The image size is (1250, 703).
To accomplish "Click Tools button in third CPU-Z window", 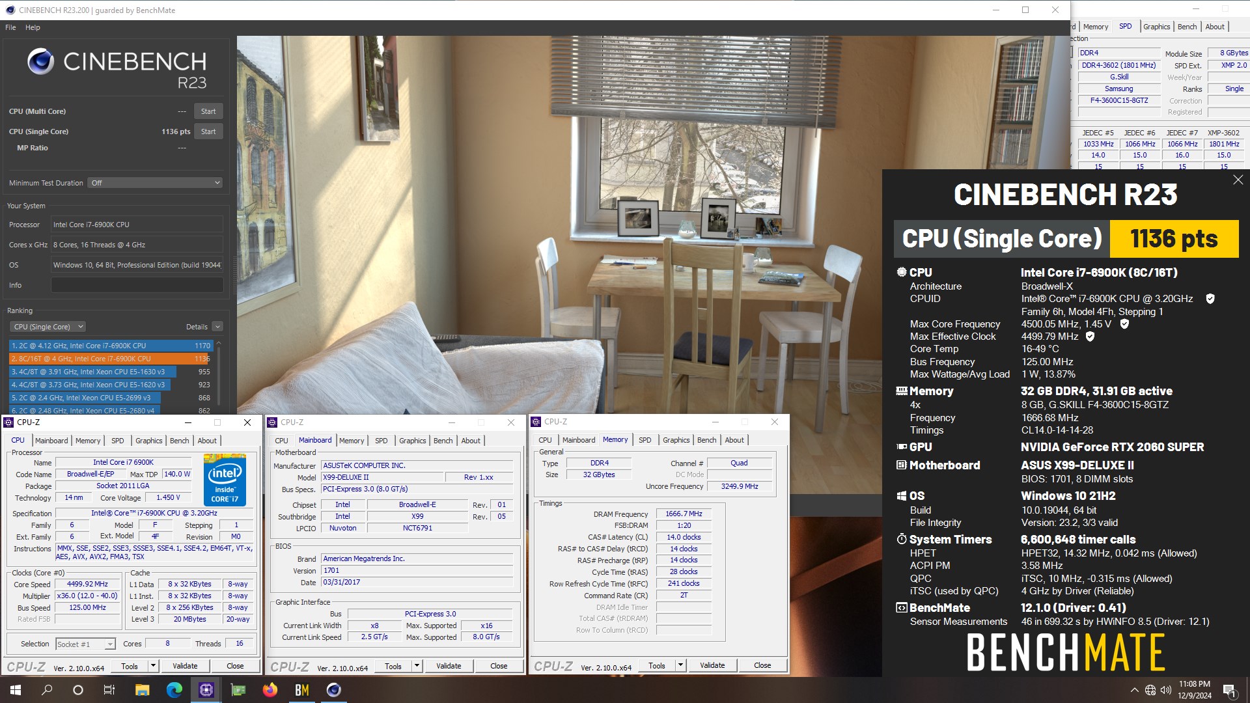I will pos(656,665).
